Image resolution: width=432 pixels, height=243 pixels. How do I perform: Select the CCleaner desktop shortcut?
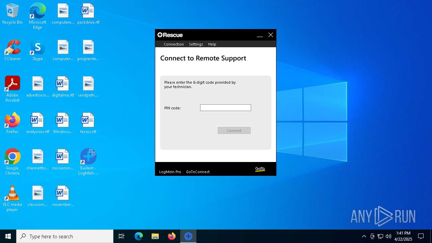coord(12,50)
